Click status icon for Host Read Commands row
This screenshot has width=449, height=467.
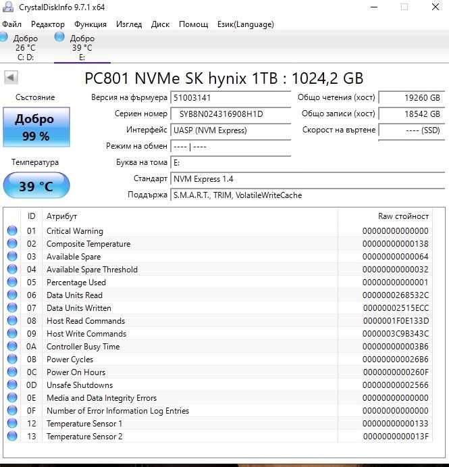(12, 320)
